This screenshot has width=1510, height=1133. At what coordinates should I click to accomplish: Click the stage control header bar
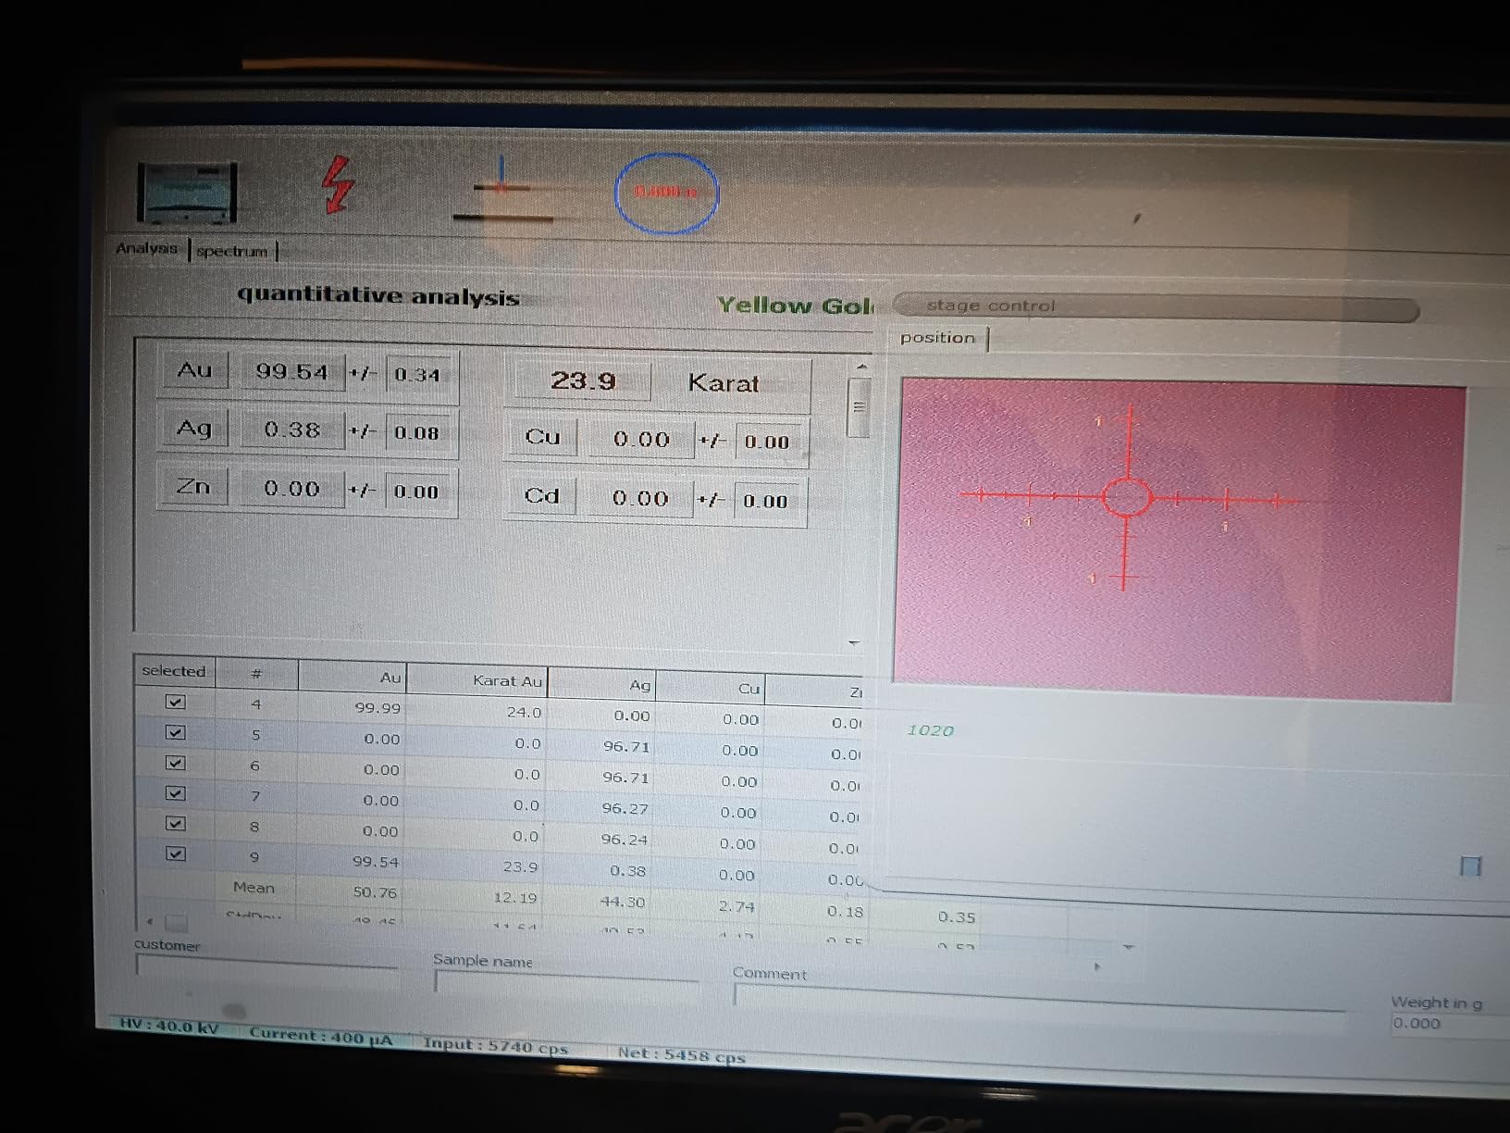pyautogui.click(x=1156, y=307)
